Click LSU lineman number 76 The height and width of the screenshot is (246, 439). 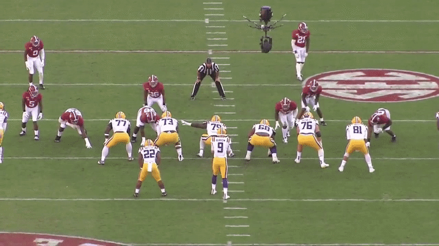[x=307, y=137]
